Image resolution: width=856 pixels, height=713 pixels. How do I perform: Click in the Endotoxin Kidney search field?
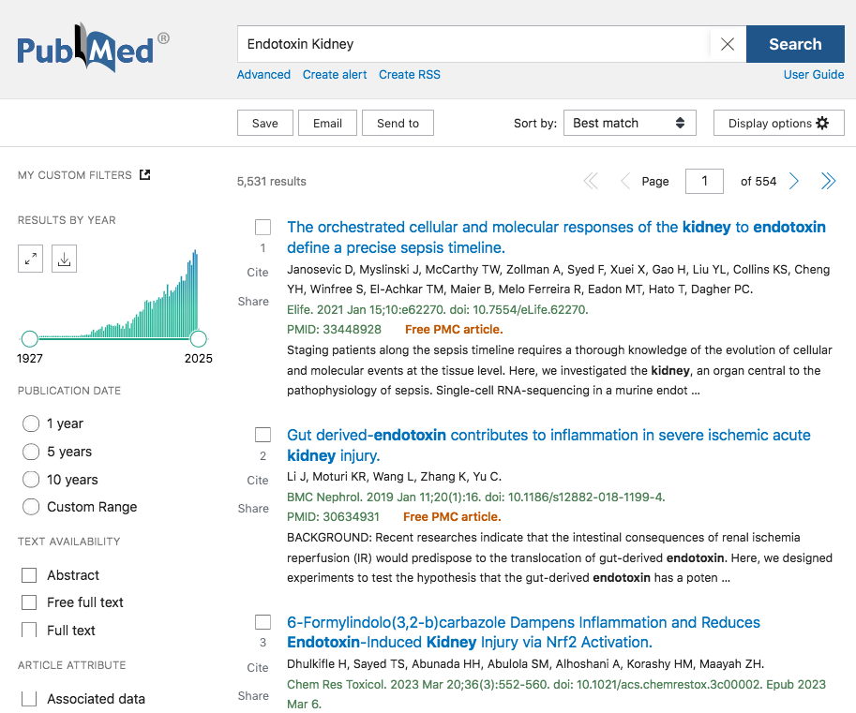click(473, 44)
